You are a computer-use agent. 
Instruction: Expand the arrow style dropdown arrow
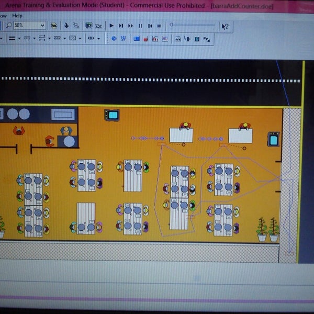(x=49, y=38)
